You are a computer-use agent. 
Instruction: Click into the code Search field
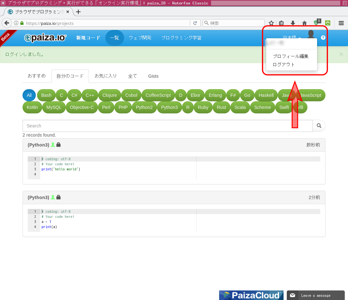click(x=168, y=126)
